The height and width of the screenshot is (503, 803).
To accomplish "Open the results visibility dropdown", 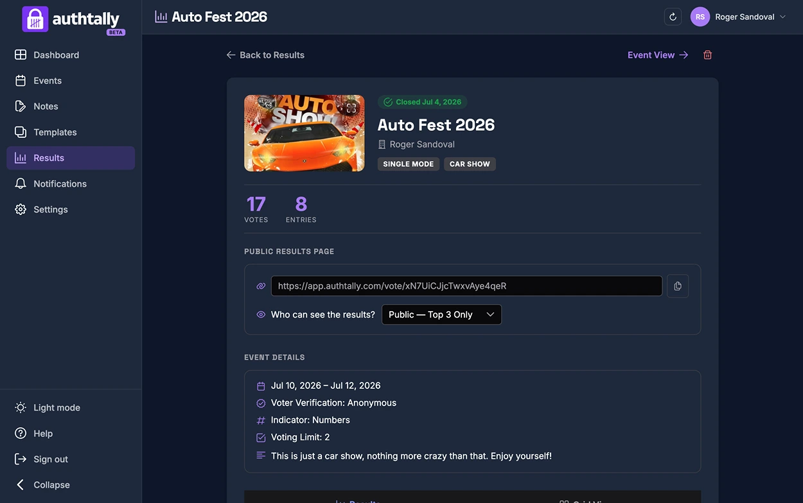I will [441, 314].
